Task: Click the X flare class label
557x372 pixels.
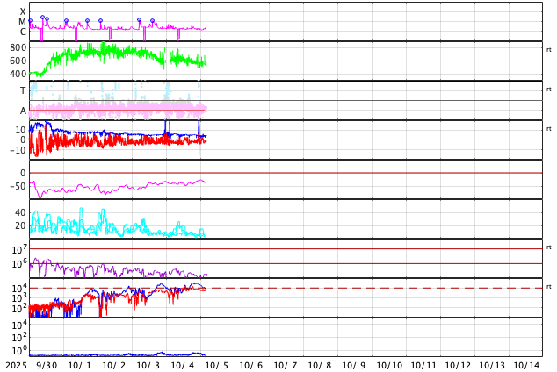Action: pos(23,12)
